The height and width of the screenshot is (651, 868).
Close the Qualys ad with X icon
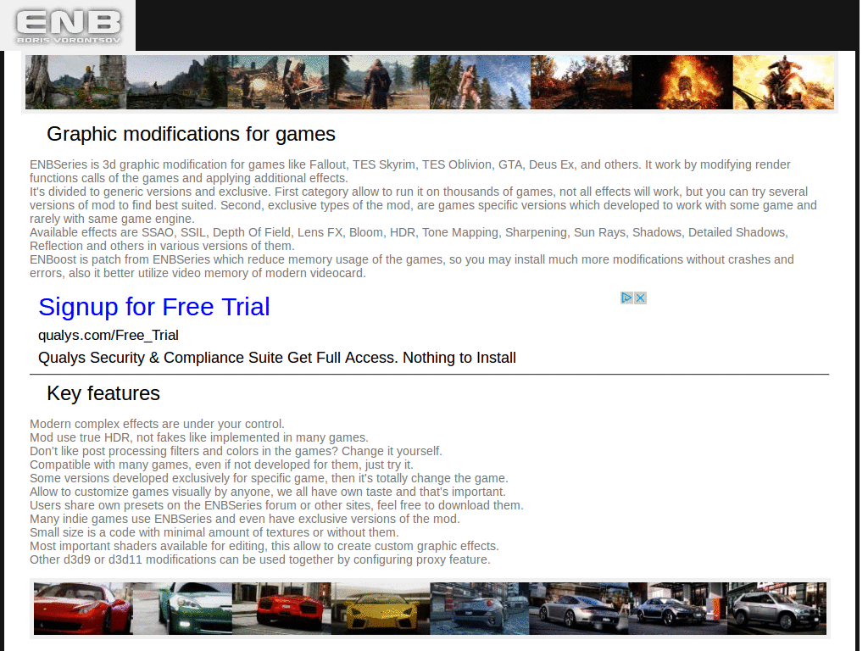641,298
